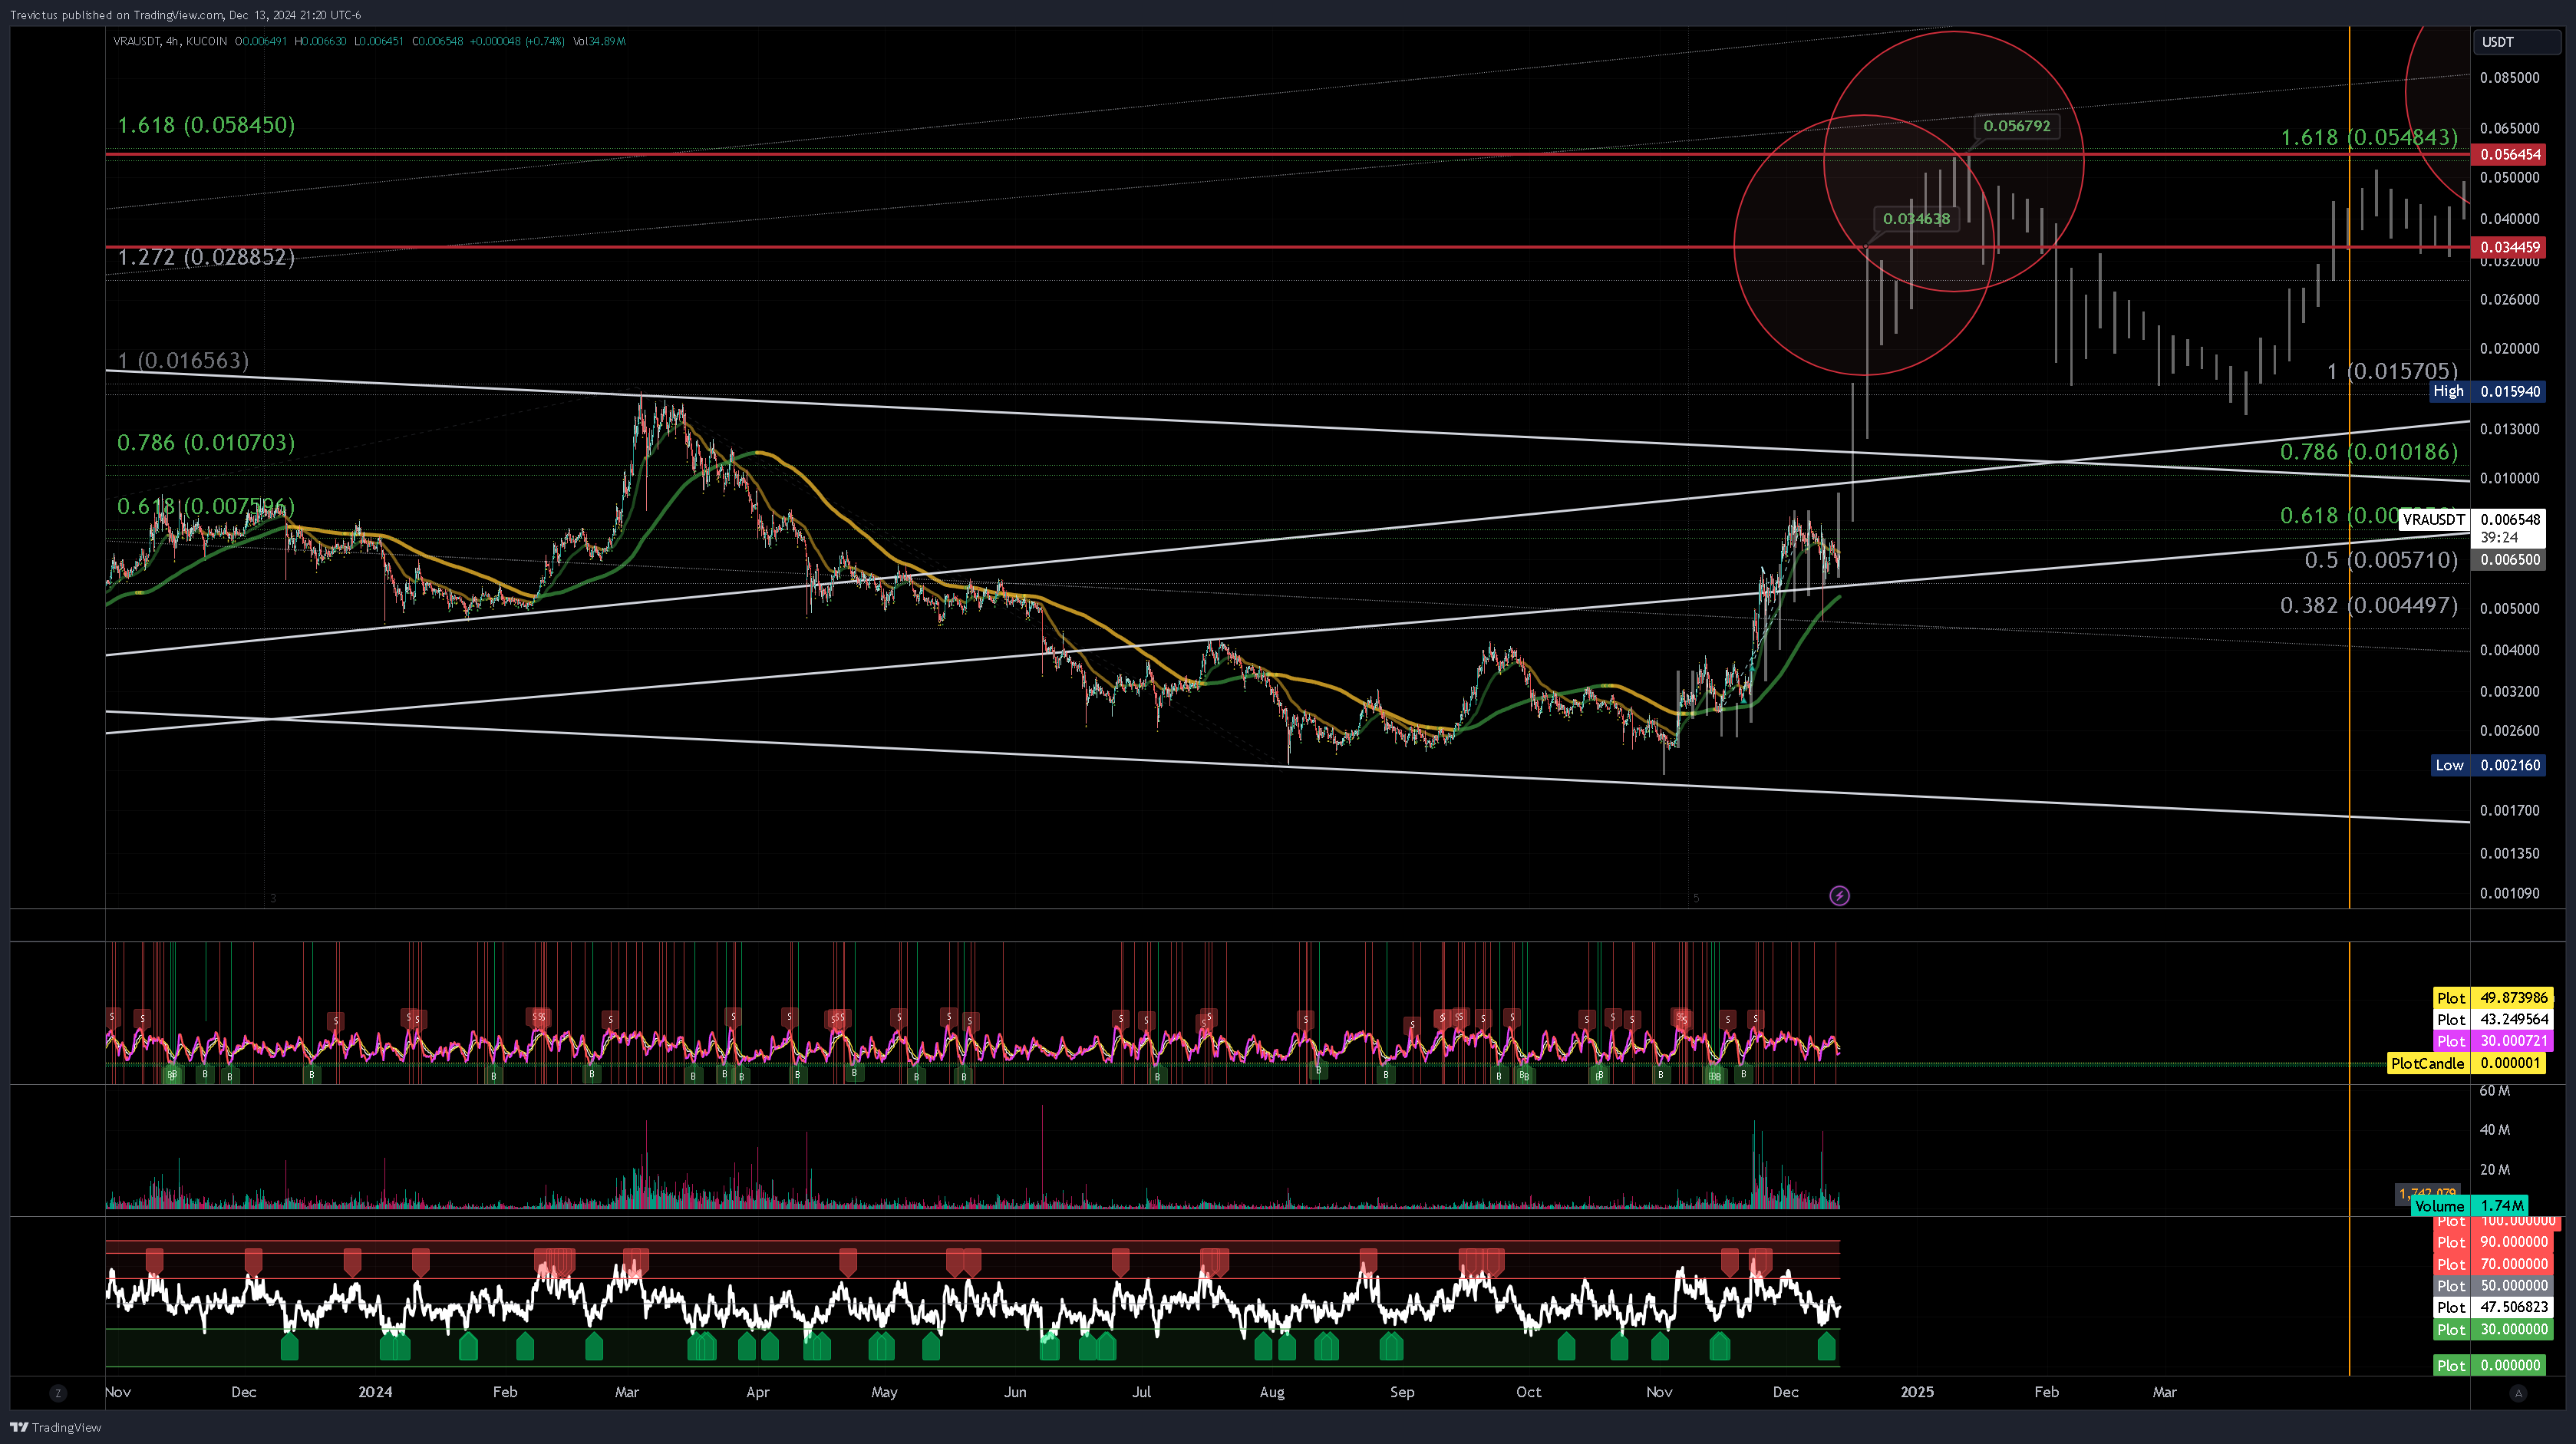Click the 2024 year label on time axis
The height and width of the screenshot is (1444, 2576).
[375, 1392]
